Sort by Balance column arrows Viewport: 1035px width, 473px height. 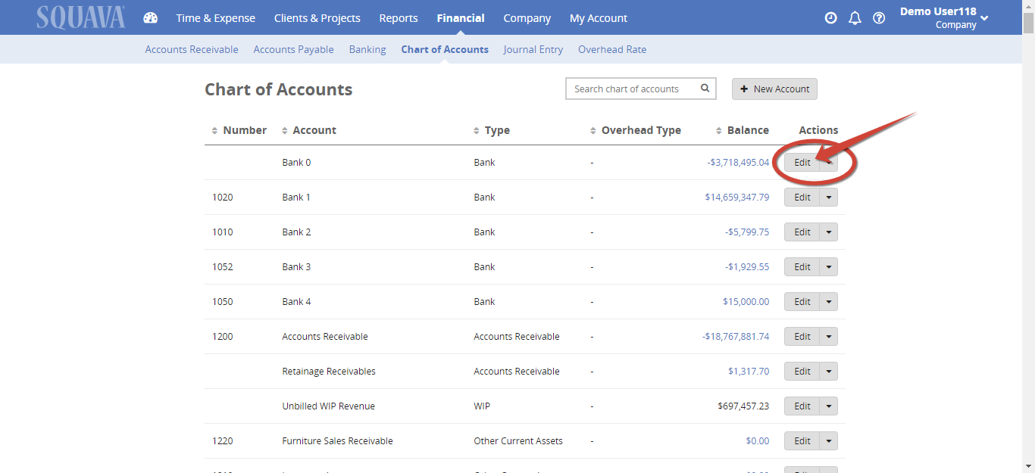point(719,131)
